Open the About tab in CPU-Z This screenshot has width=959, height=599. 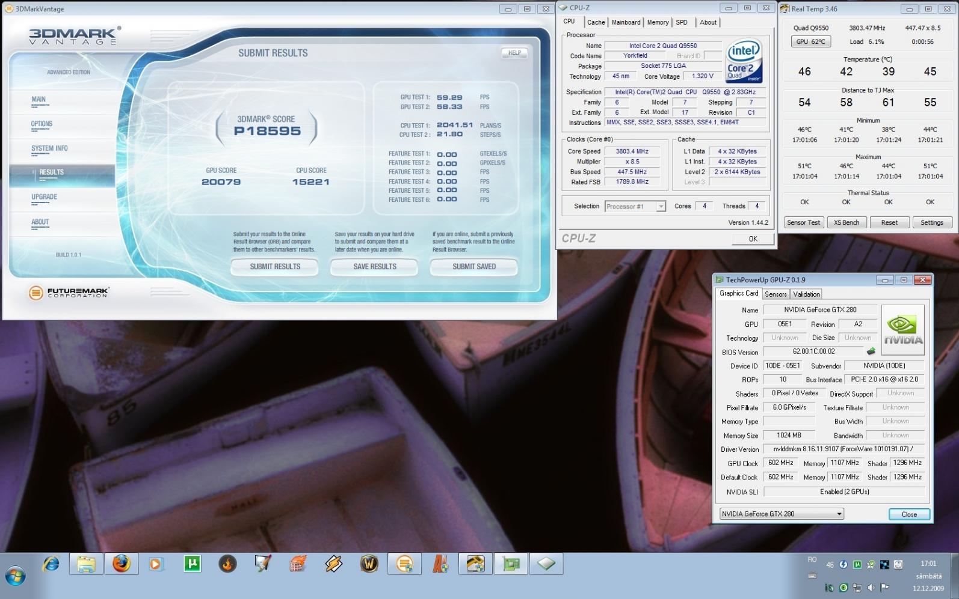(708, 22)
